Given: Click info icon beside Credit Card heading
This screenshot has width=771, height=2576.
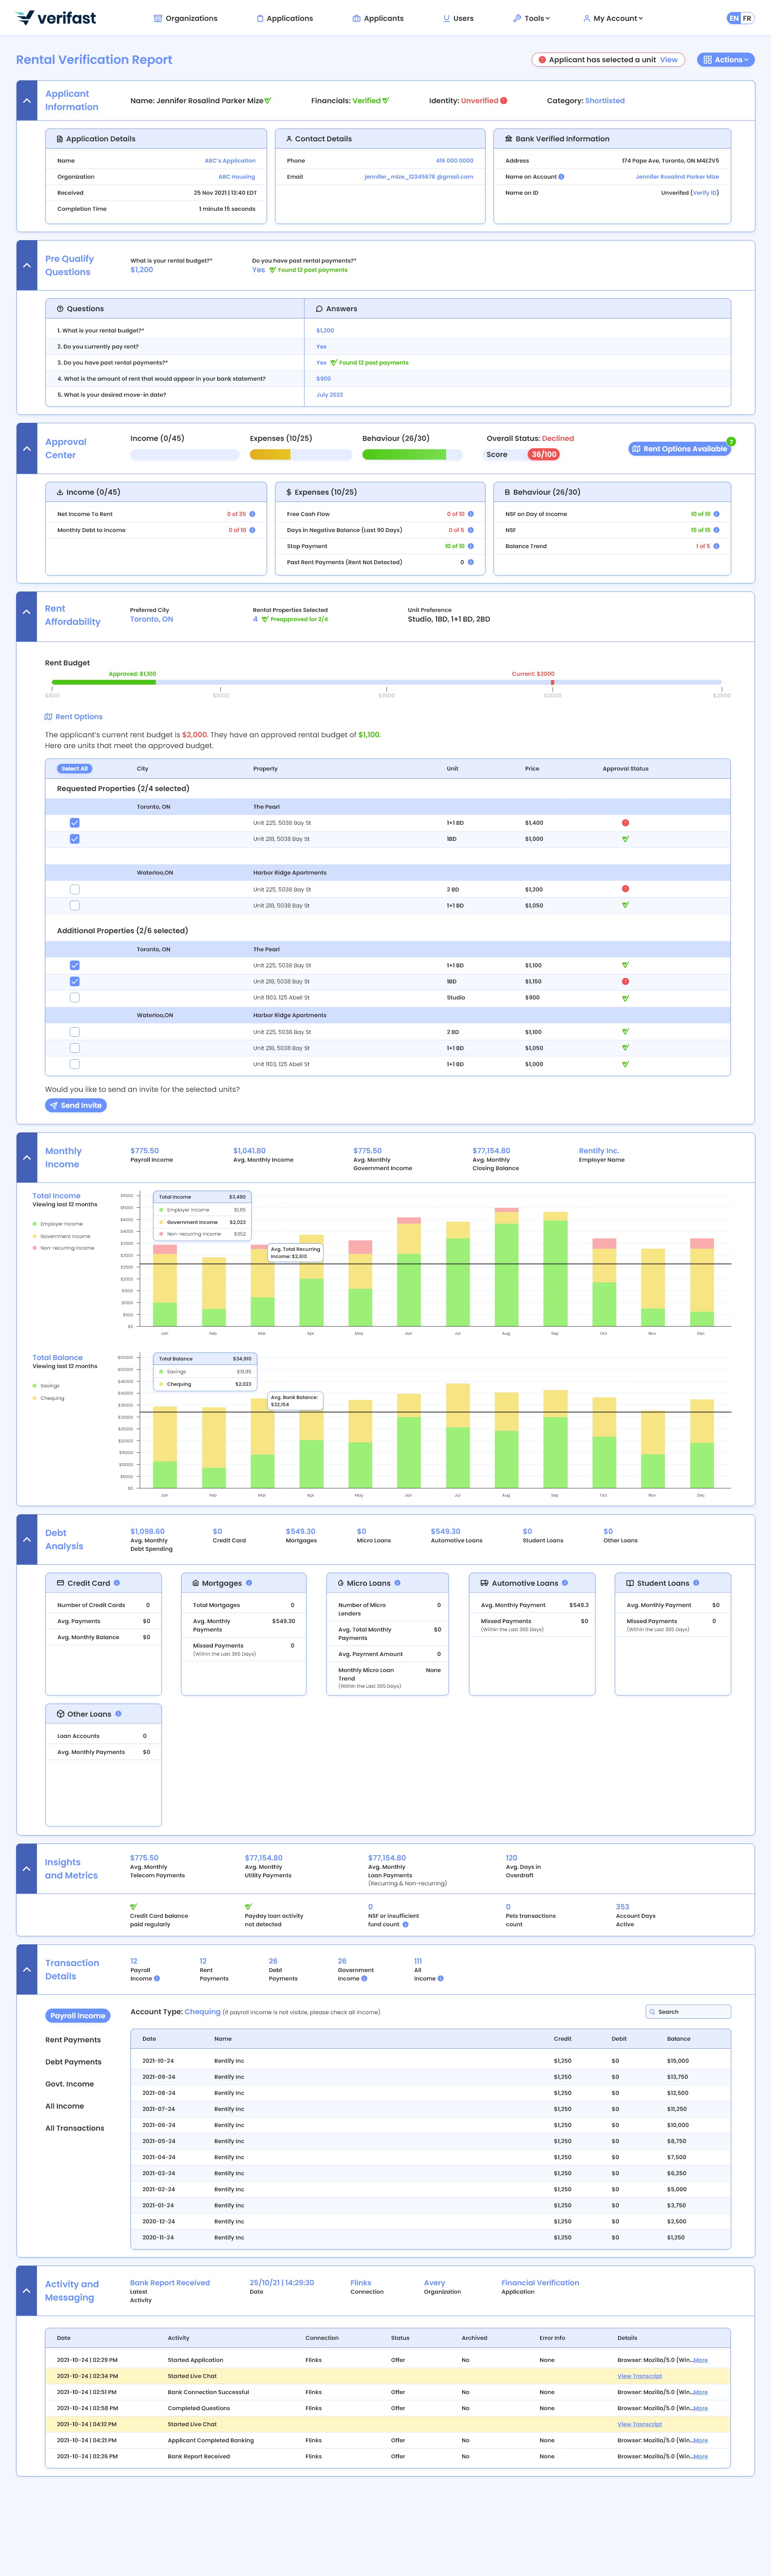Looking at the screenshot, I should [117, 1583].
